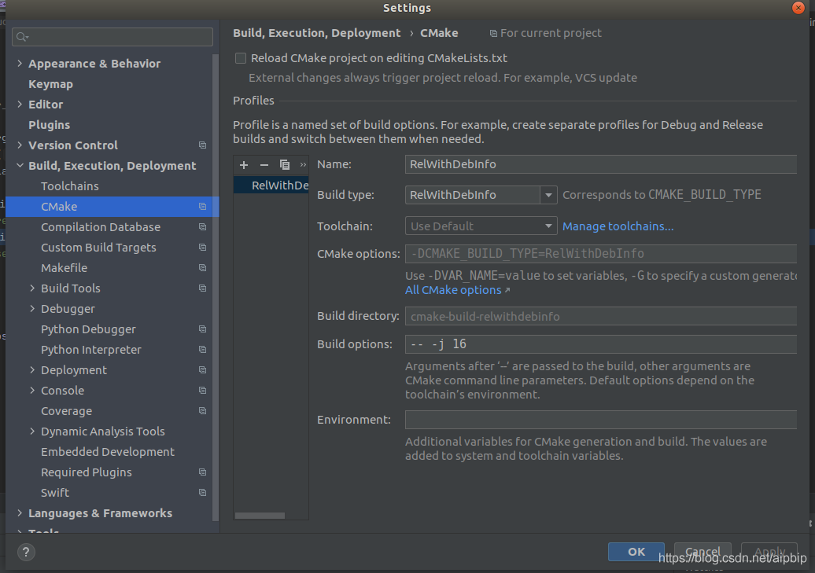Enable Reload CMake project on editing CMakeLists.txt
This screenshot has height=573, width=815.
click(240, 58)
